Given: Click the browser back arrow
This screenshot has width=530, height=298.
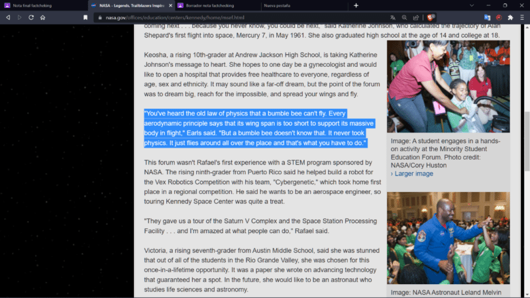Looking at the screenshot, I should pos(8,17).
